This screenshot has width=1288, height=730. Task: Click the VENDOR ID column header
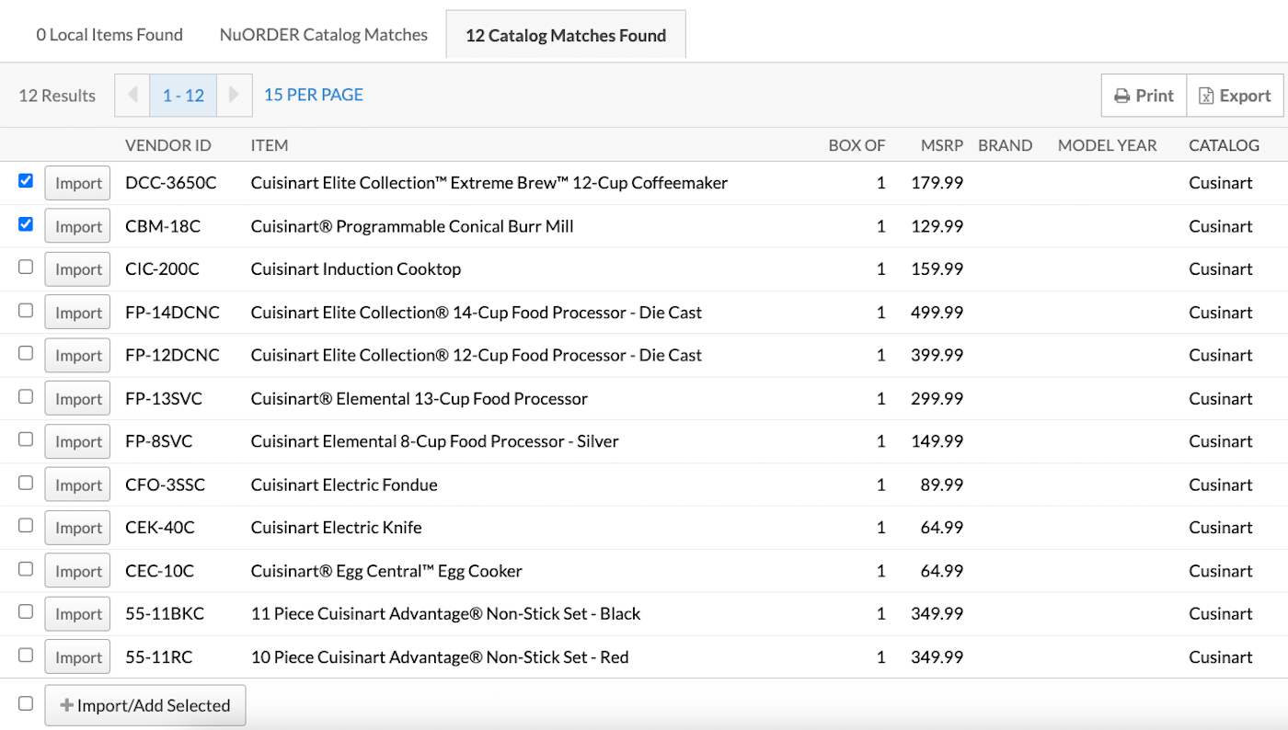coord(168,144)
